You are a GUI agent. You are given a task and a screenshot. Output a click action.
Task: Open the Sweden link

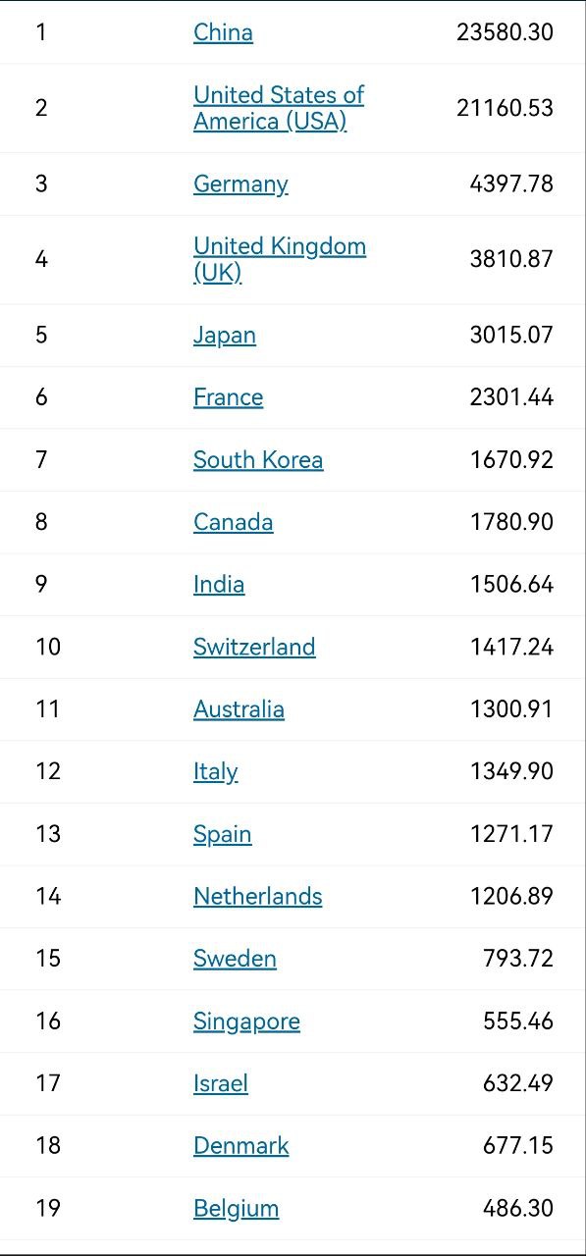point(235,959)
